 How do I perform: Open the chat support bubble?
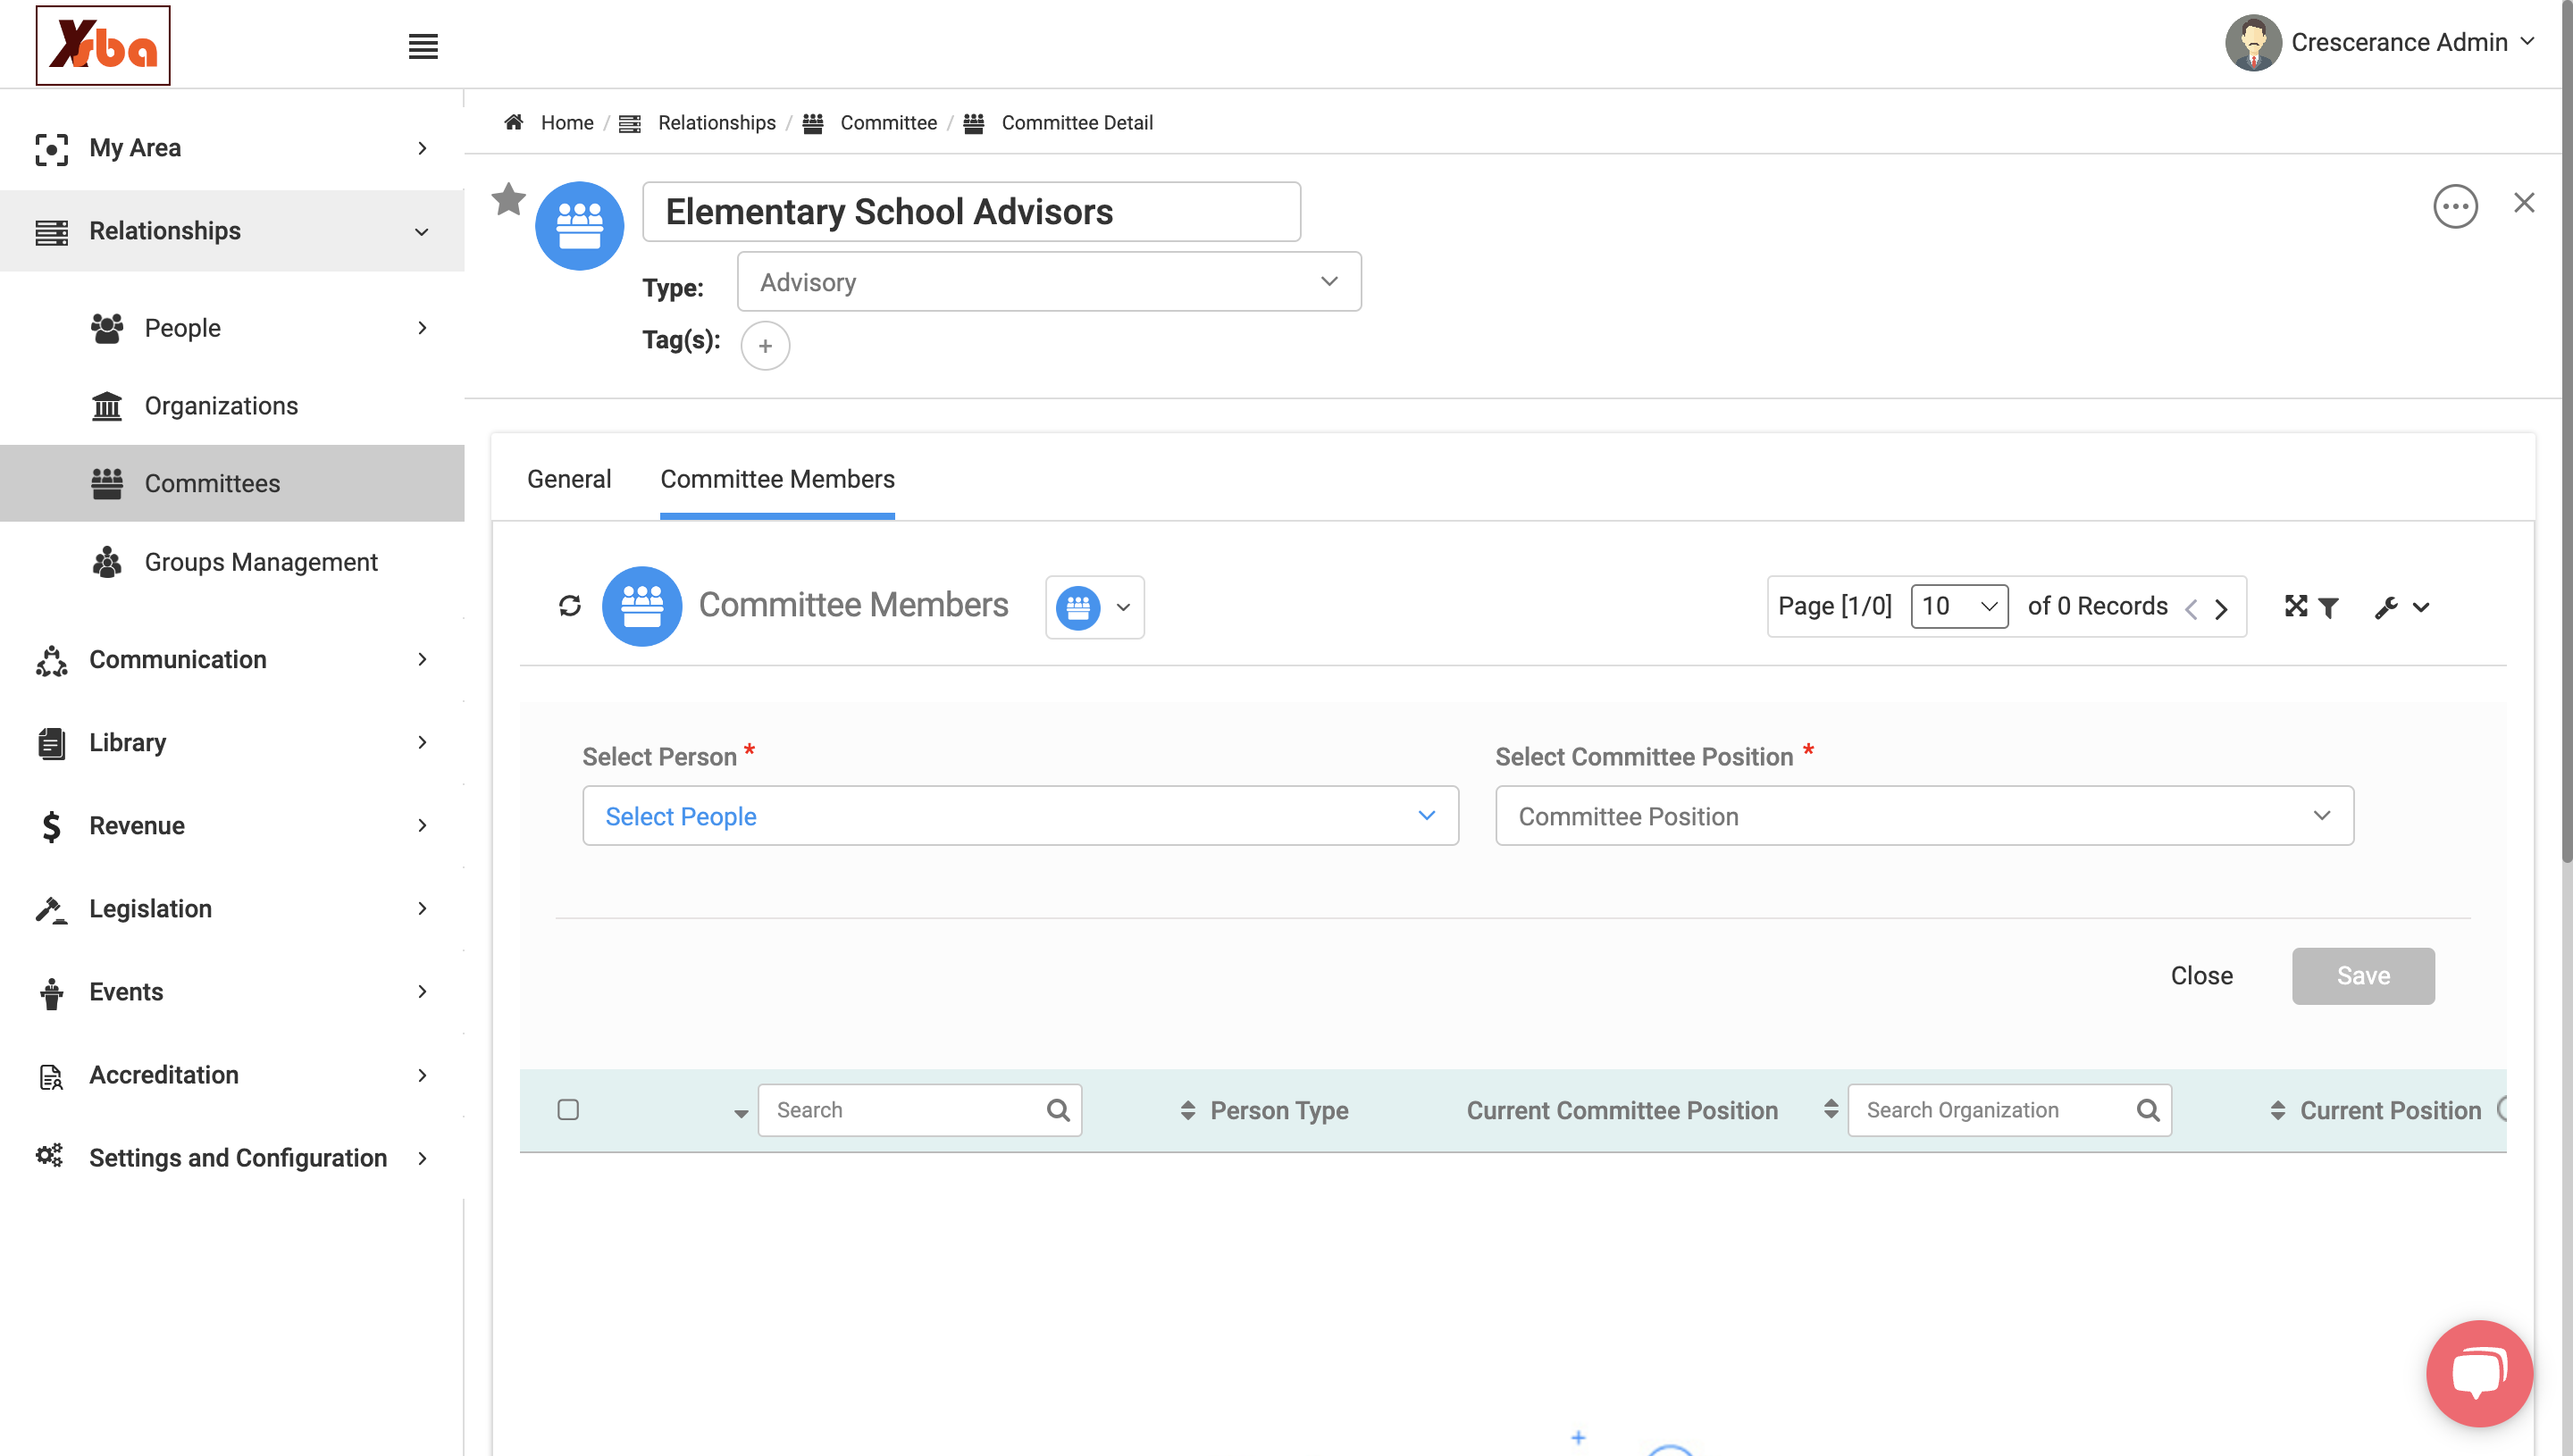(x=2478, y=1373)
